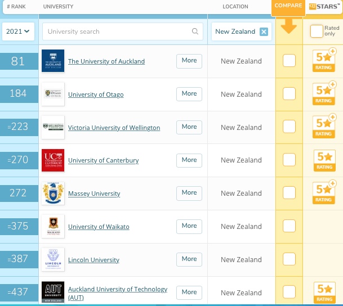Open the 2021 year dropdown
Image resolution: width=343 pixels, height=306 pixels.
pos(18,31)
